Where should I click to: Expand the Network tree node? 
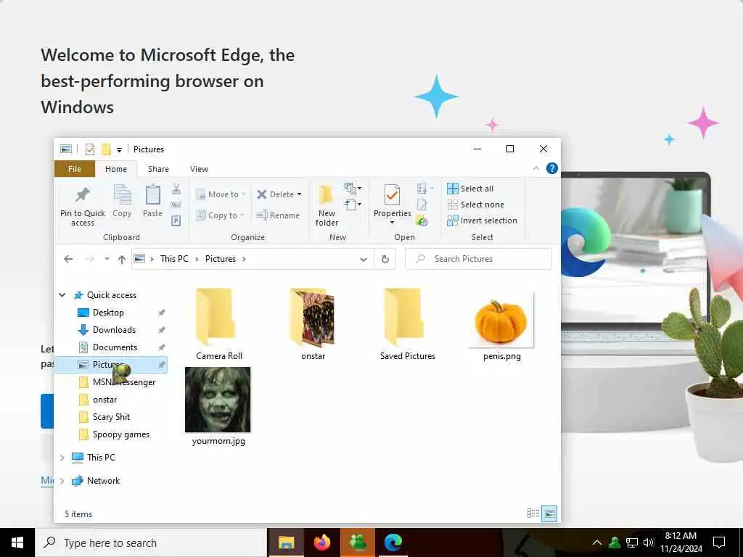tap(62, 481)
